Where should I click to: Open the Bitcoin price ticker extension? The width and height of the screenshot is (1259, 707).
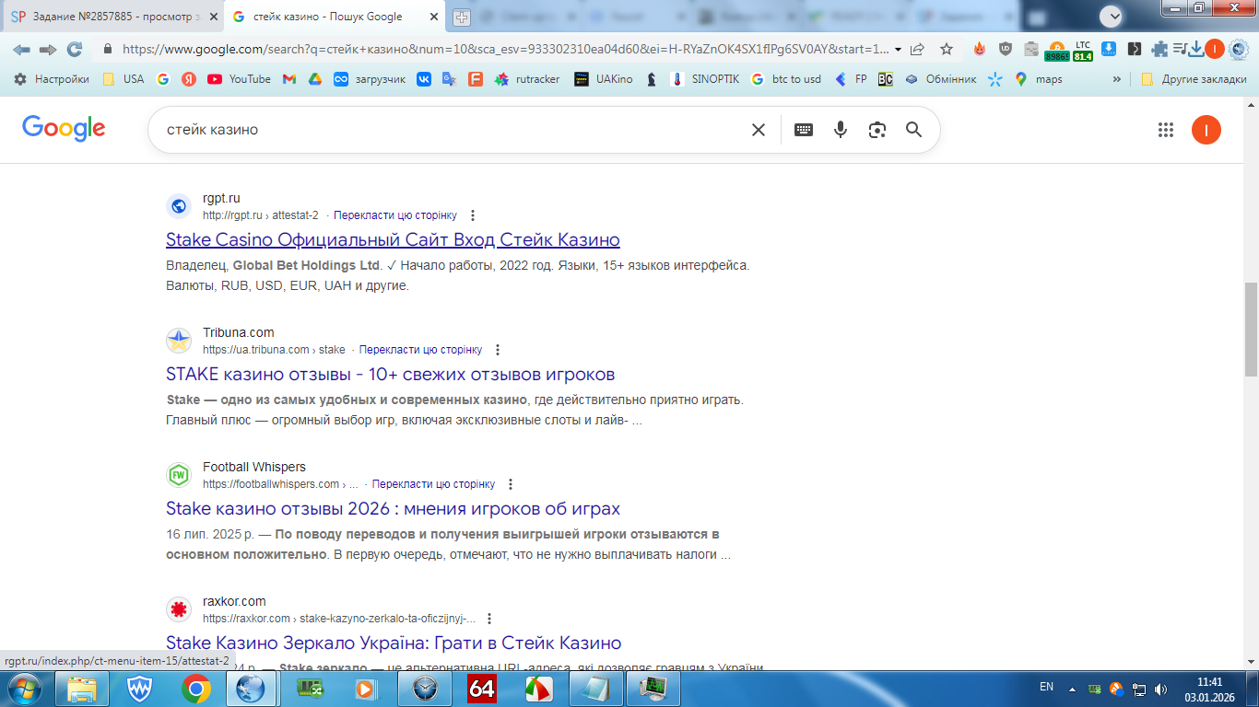1056,50
